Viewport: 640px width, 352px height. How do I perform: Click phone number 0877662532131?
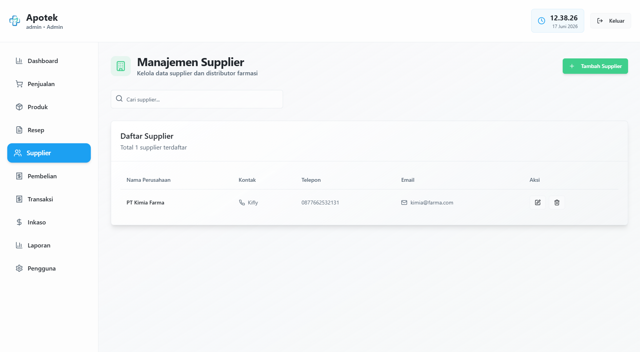point(320,203)
